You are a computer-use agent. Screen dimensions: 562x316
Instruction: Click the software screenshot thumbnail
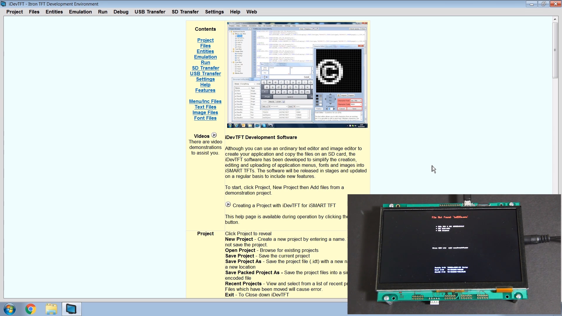click(x=297, y=75)
